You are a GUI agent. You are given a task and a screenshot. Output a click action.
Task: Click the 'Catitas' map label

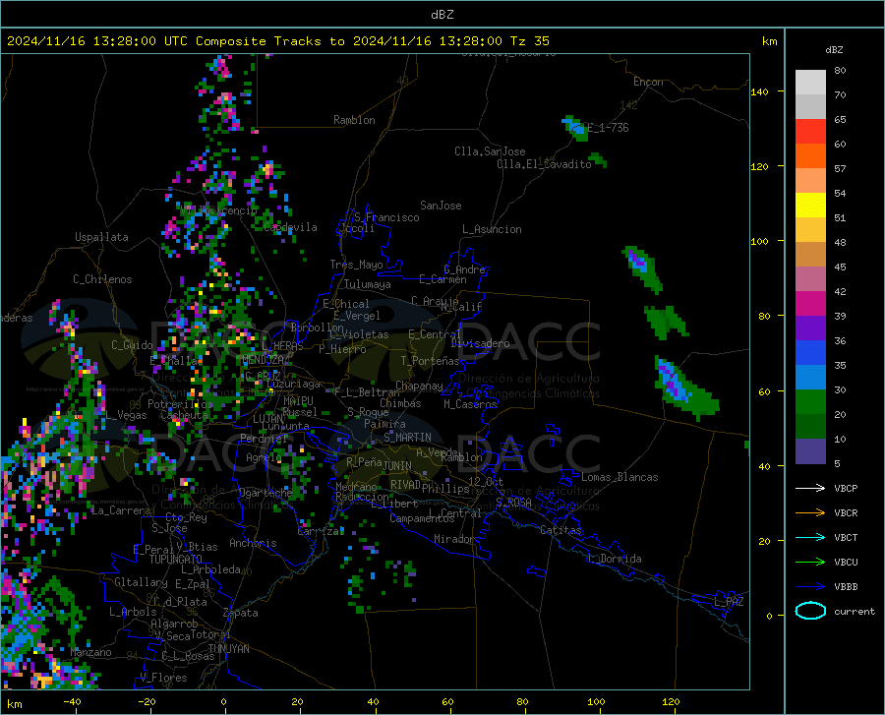(560, 530)
